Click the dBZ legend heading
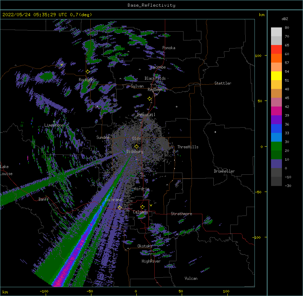Image resolution: width=303 pixels, height=296 pixels. pyautogui.click(x=285, y=19)
